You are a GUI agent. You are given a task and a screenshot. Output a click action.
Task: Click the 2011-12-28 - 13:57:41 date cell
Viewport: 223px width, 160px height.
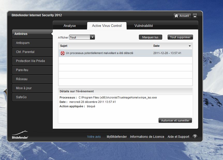(167, 53)
